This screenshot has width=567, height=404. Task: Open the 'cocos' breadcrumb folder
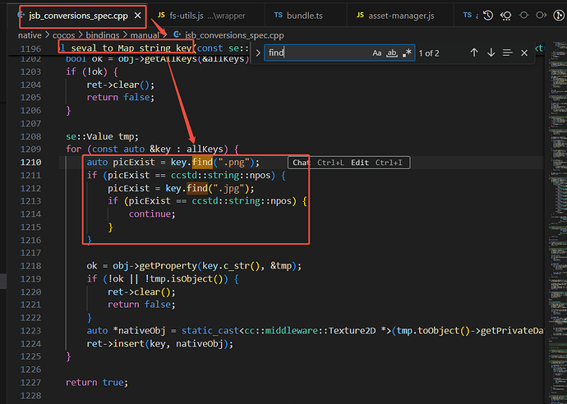pos(63,35)
